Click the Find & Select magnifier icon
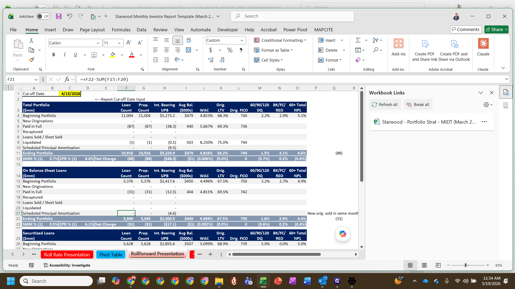 point(376,50)
